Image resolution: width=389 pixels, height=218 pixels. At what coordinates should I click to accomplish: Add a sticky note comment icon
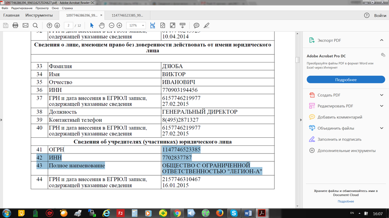click(x=197, y=26)
